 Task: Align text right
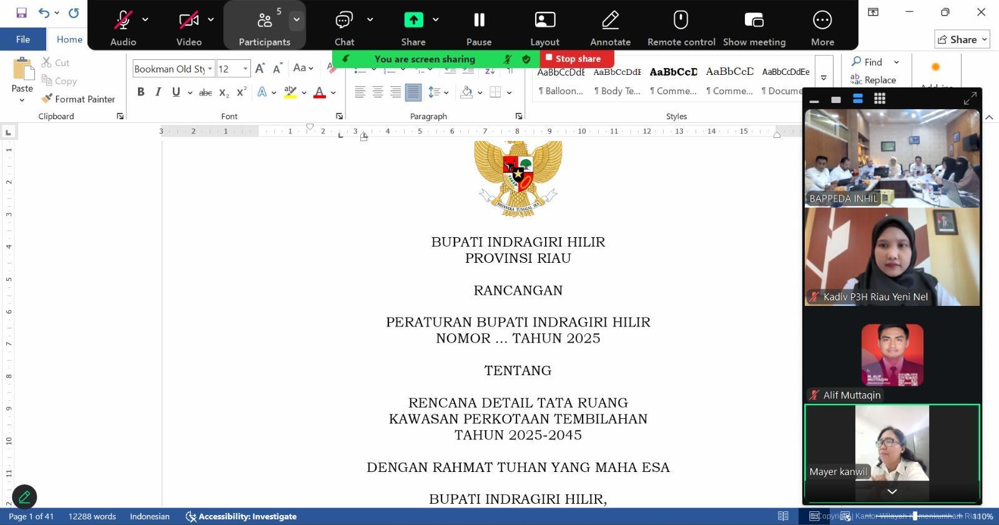point(395,92)
